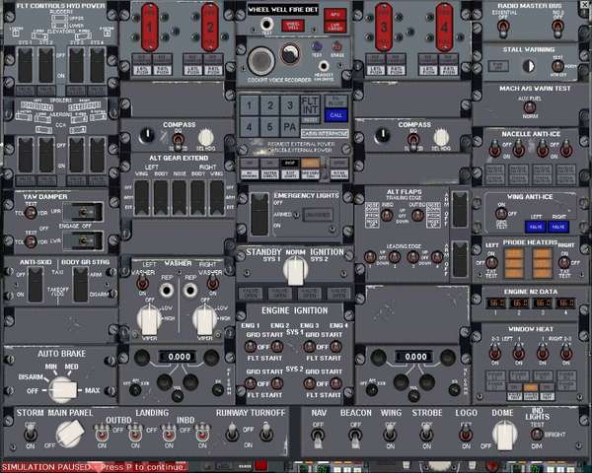Click the cockpit voice recorder microphone

coord(262,57)
